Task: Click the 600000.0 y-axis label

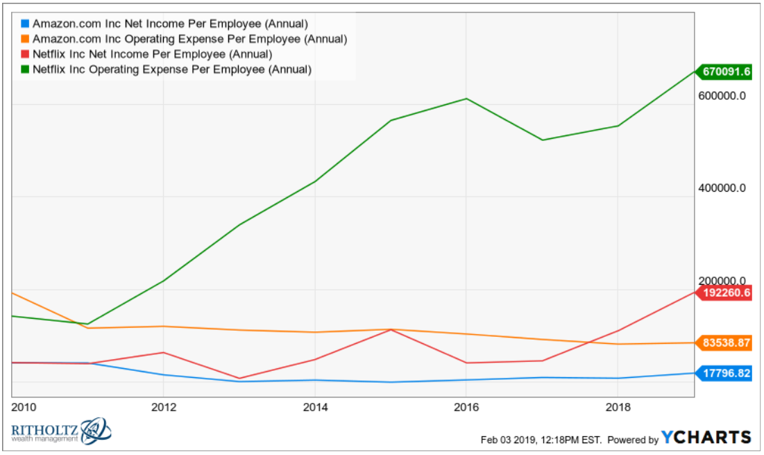Action: (x=722, y=96)
